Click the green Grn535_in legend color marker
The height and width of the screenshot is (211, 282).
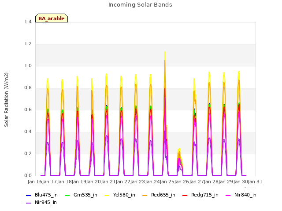click(x=67, y=195)
